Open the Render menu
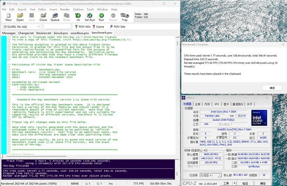 tap(65, 9)
